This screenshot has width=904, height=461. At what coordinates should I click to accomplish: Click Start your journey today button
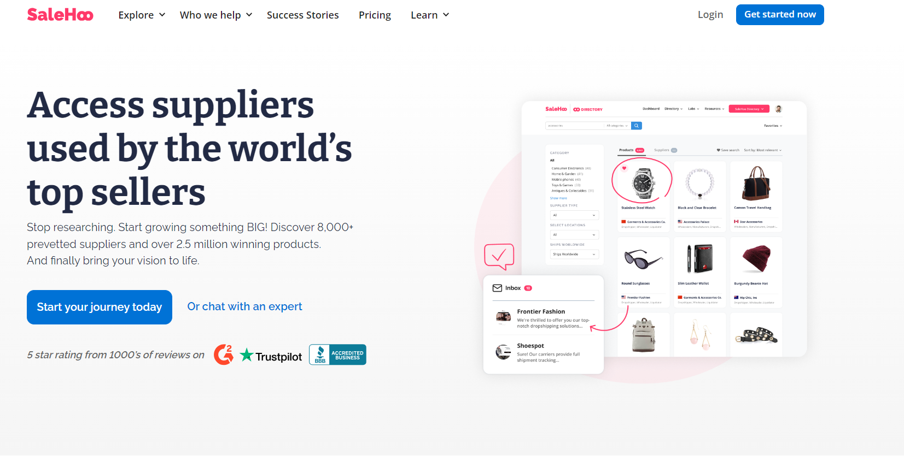[x=100, y=307]
